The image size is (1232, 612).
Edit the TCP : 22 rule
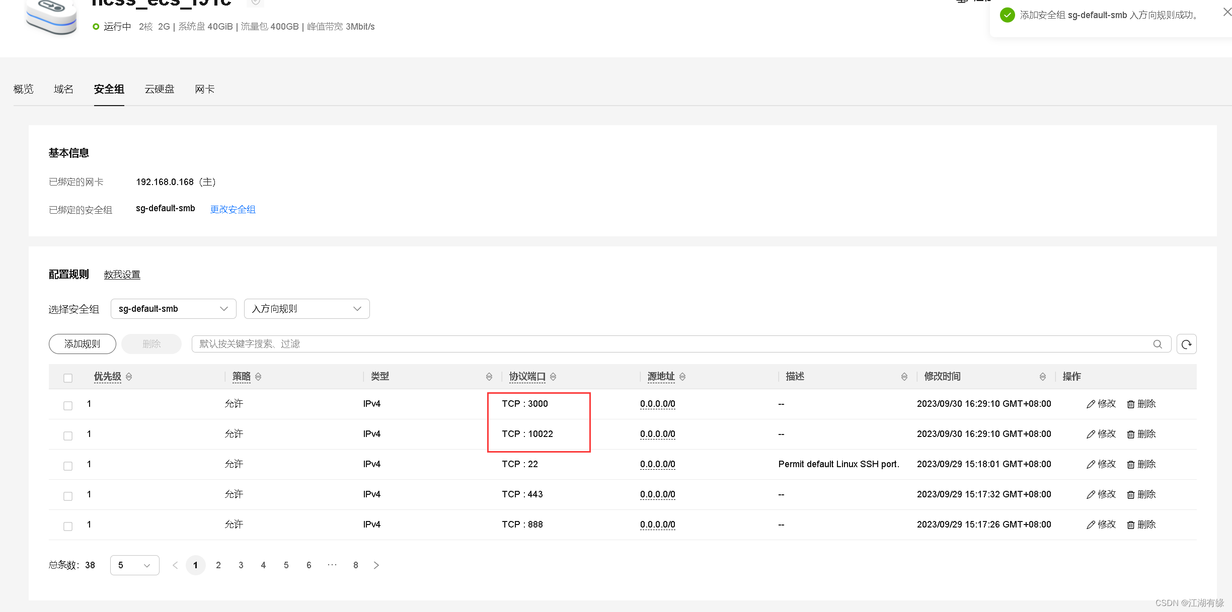[1101, 464]
